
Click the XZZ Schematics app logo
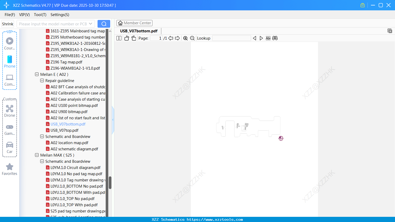(6, 5)
